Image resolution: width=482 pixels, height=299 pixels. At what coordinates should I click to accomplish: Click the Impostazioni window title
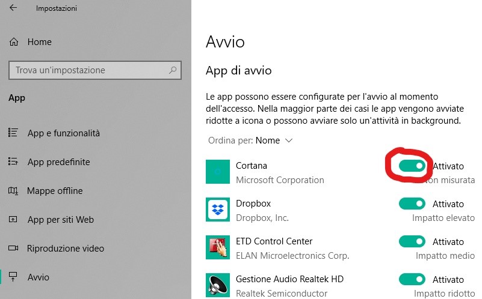point(56,8)
